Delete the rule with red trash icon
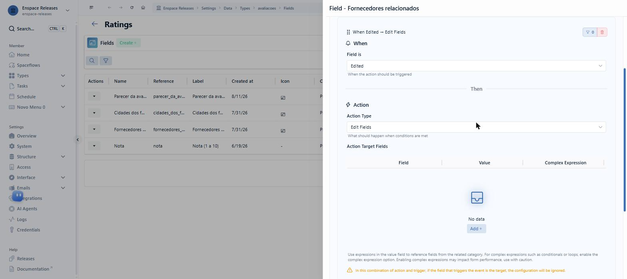Viewport: 627px width, 279px height. point(602,32)
